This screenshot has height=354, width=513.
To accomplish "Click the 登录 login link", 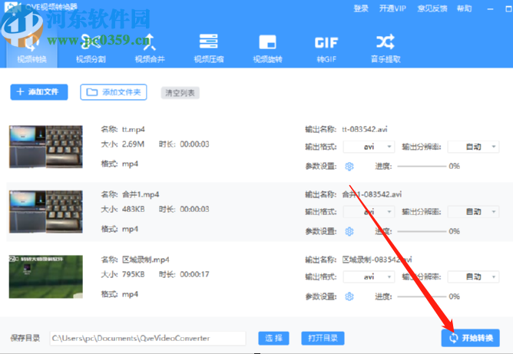I will tap(361, 8).
